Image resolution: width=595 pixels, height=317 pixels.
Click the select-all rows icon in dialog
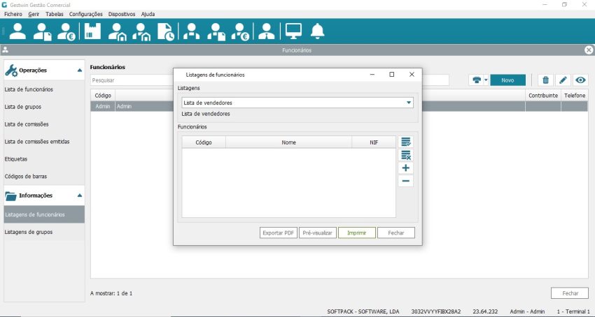[406, 142]
